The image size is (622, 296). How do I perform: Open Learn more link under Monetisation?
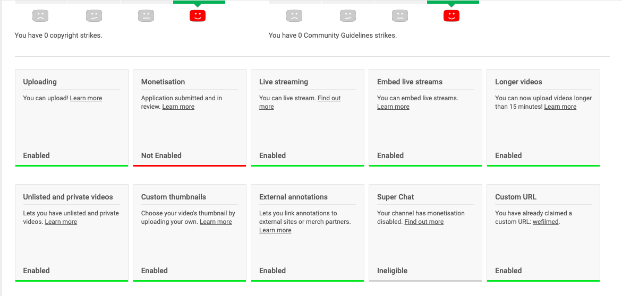178,107
